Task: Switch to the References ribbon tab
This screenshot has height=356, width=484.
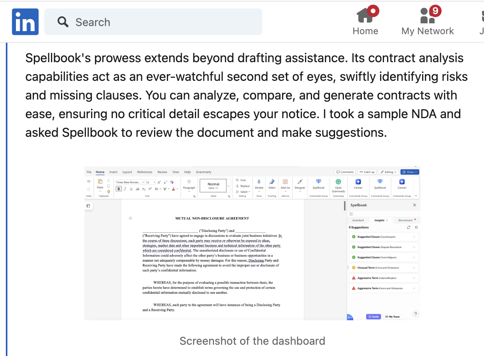Action: pos(145,172)
